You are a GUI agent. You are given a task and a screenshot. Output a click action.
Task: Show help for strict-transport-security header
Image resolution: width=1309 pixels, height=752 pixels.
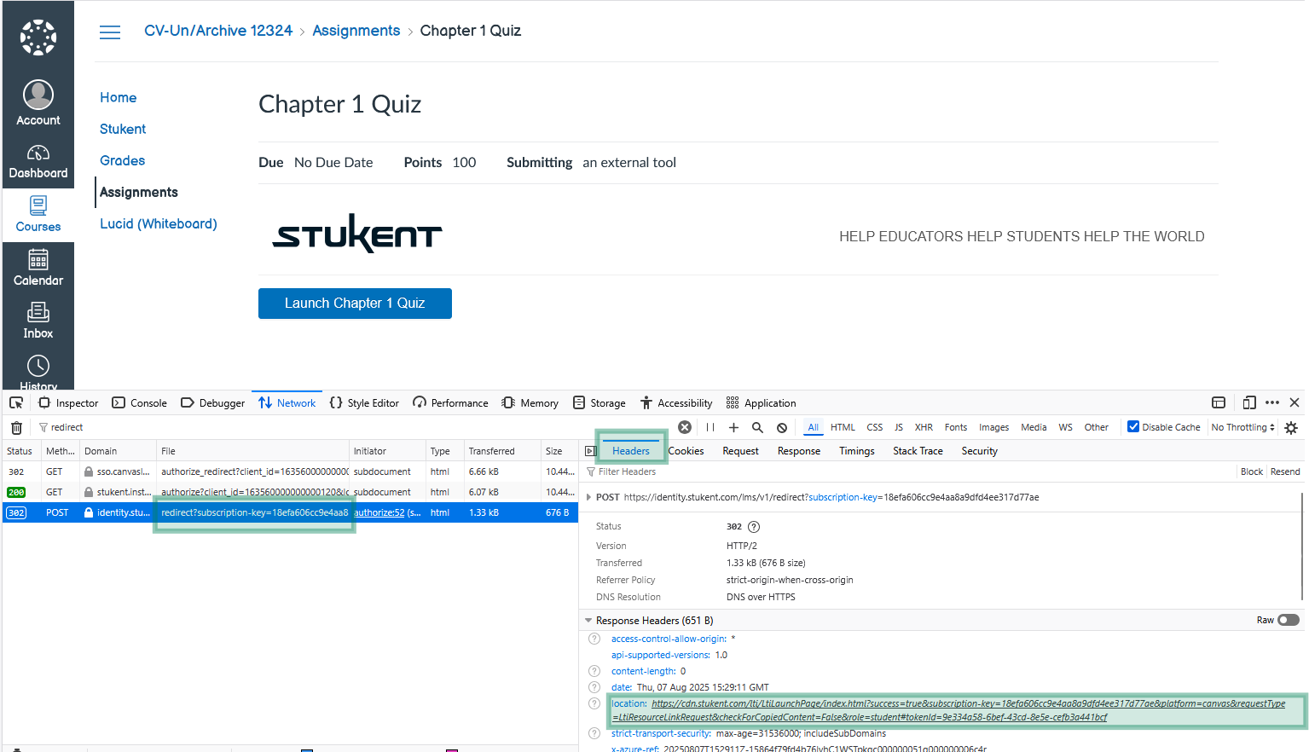(x=594, y=733)
